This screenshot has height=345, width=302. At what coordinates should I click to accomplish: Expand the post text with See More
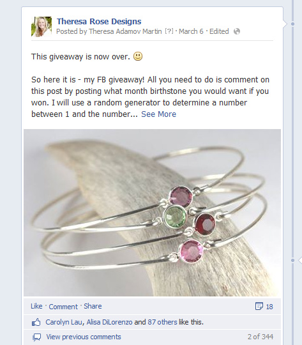(158, 114)
